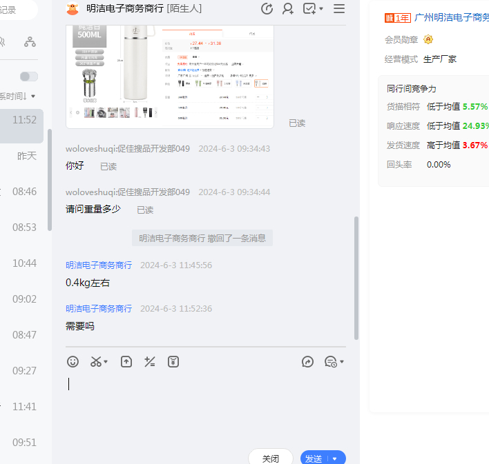
Task: Click the add contact icon in header
Action: (x=288, y=9)
